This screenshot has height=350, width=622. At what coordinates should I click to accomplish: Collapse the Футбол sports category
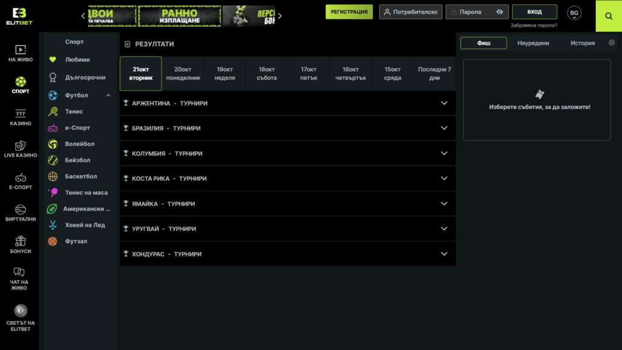click(x=108, y=95)
